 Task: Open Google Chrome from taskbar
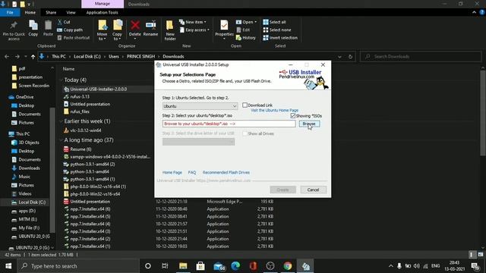(x=288, y=266)
